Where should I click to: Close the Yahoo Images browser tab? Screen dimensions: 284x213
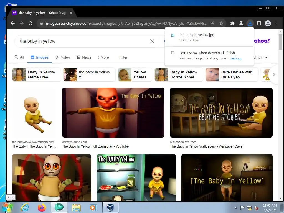(x=71, y=13)
